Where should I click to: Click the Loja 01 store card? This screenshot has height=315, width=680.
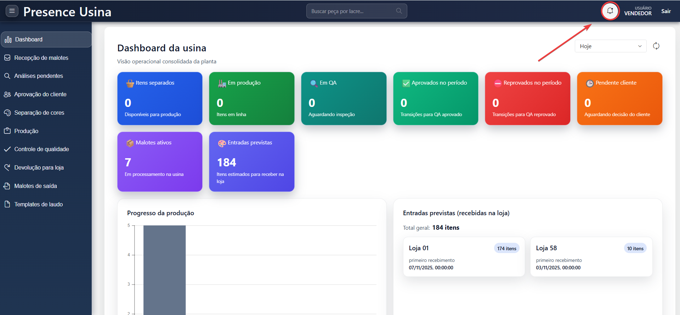pyautogui.click(x=464, y=257)
